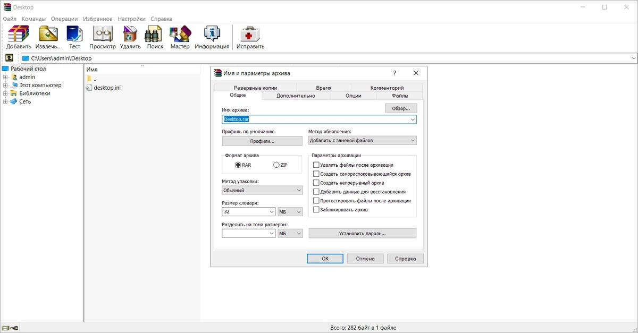Switch to the Резервные копии tab
Viewport: 638px width, 333px height.
[x=255, y=88]
